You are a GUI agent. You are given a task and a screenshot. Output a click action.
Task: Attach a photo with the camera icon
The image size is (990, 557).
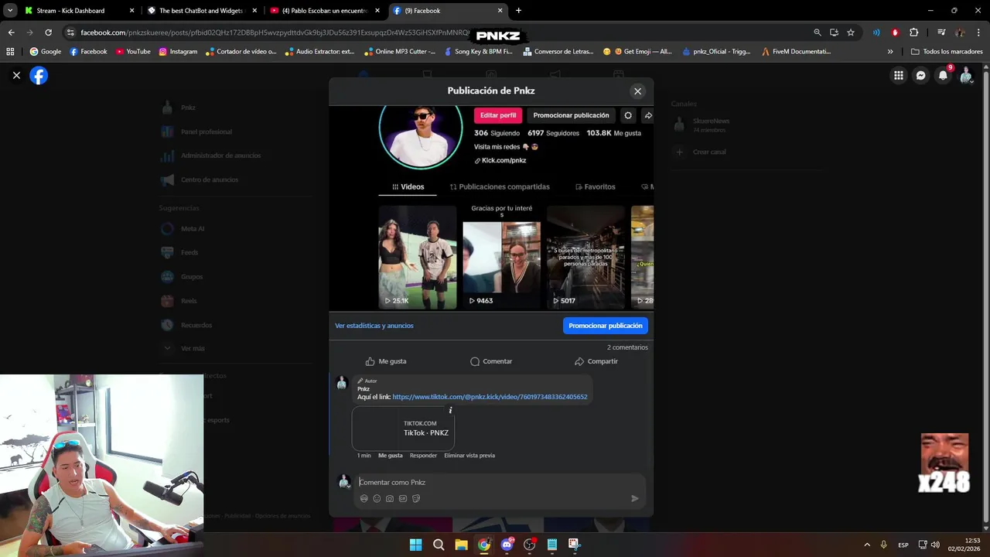pos(390,499)
